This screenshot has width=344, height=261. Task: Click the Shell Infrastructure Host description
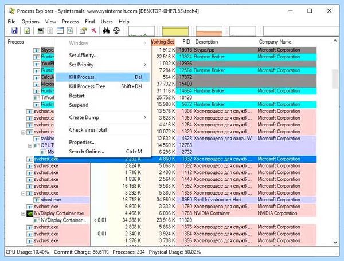(x=218, y=200)
